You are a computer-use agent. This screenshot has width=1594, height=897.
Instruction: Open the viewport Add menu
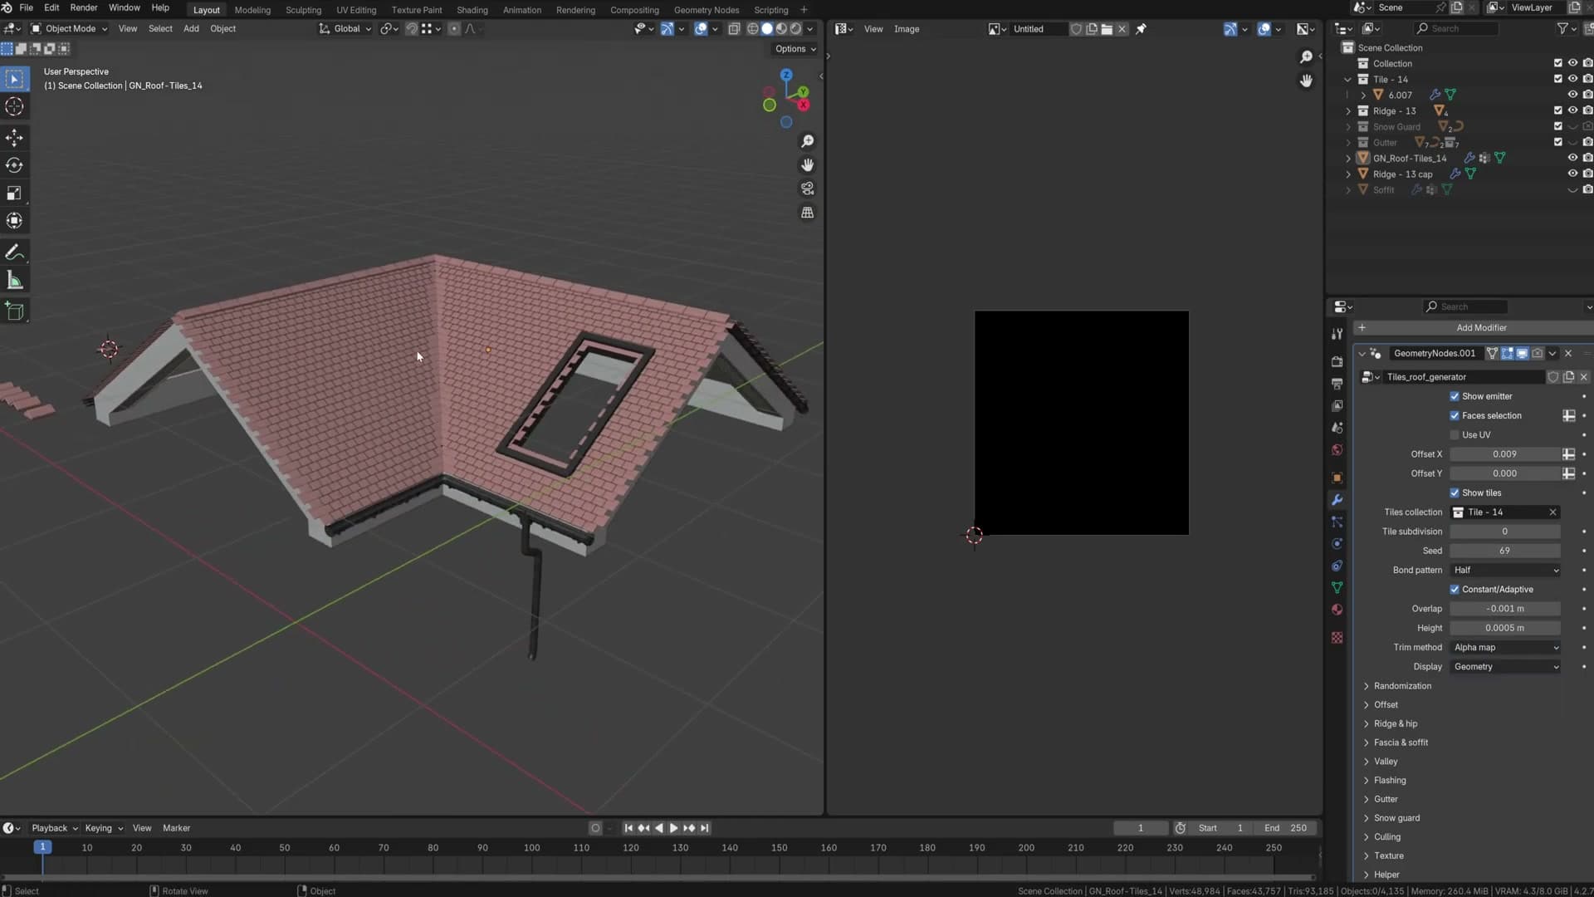[191, 29]
